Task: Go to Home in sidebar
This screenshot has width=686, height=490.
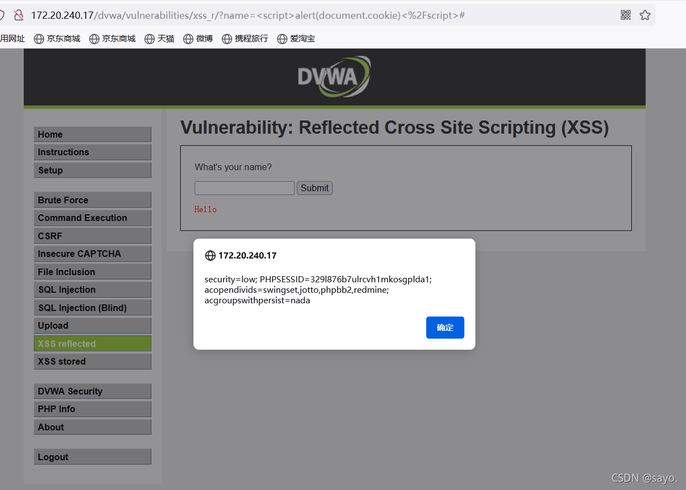Action: pos(92,134)
